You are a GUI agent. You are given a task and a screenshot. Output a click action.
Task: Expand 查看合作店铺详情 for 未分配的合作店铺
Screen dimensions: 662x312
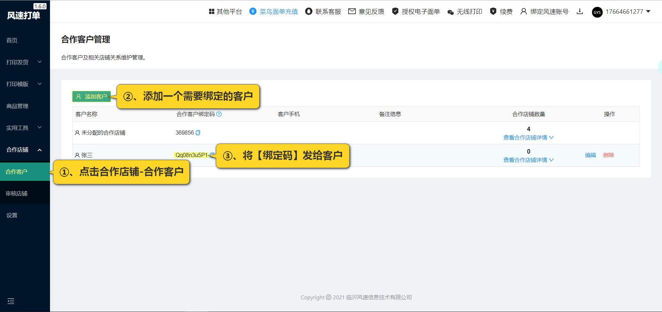click(x=528, y=137)
